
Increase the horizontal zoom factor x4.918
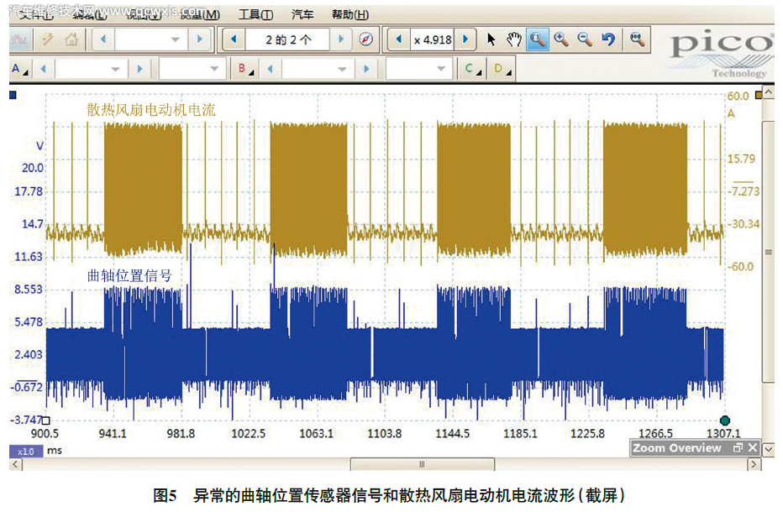(x=466, y=39)
